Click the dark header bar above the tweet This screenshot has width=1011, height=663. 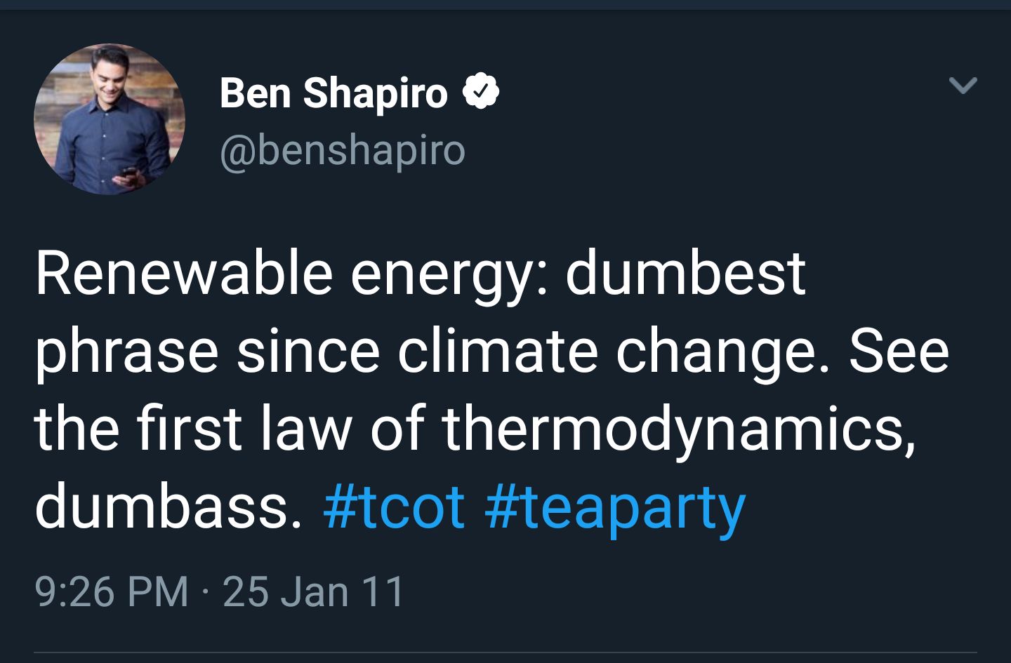coord(505,8)
